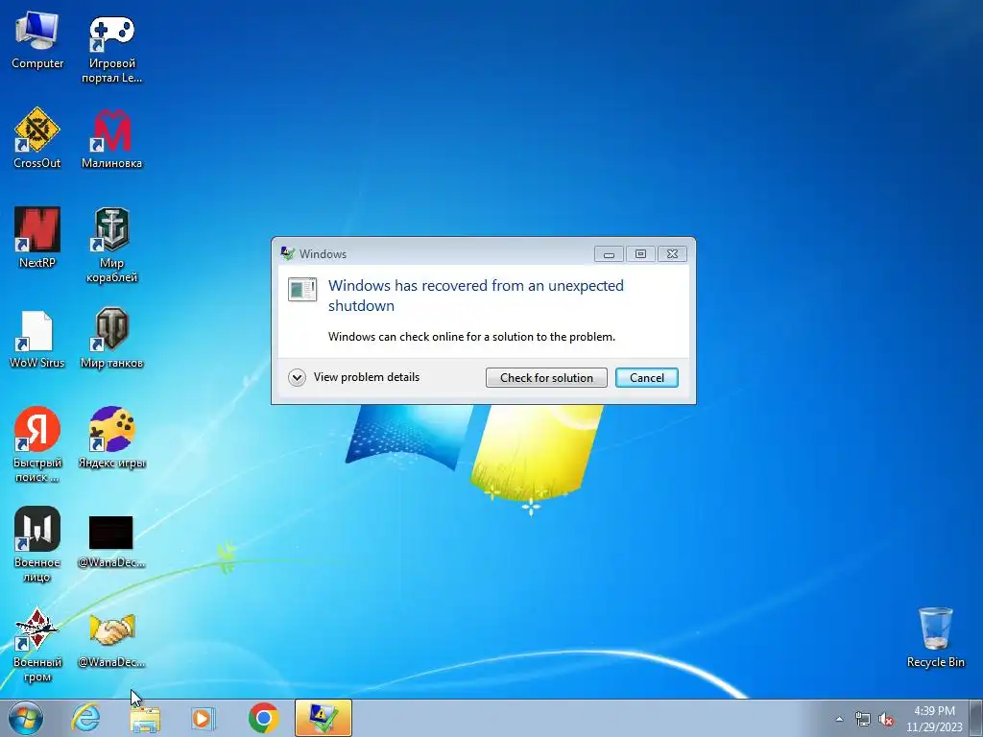This screenshot has height=737, width=983.
Task: Launch Internet Explorer from taskbar
Action: click(85, 718)
